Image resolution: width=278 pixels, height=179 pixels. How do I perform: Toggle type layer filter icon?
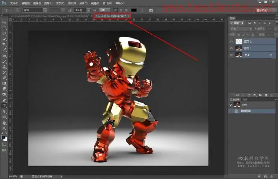tap(260, 23)
